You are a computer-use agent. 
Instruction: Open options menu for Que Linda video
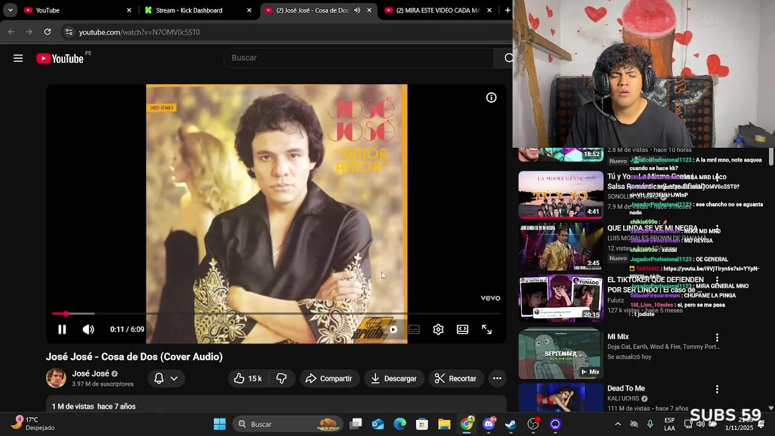click(x=717, y=230)
